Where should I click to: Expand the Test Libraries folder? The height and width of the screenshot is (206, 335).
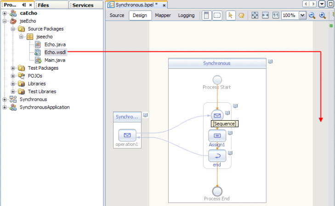pyautogui.click(x=13, y=92)
